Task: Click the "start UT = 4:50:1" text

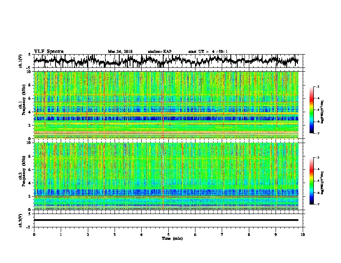Action: pyautogui.click(x=208, y=52)
